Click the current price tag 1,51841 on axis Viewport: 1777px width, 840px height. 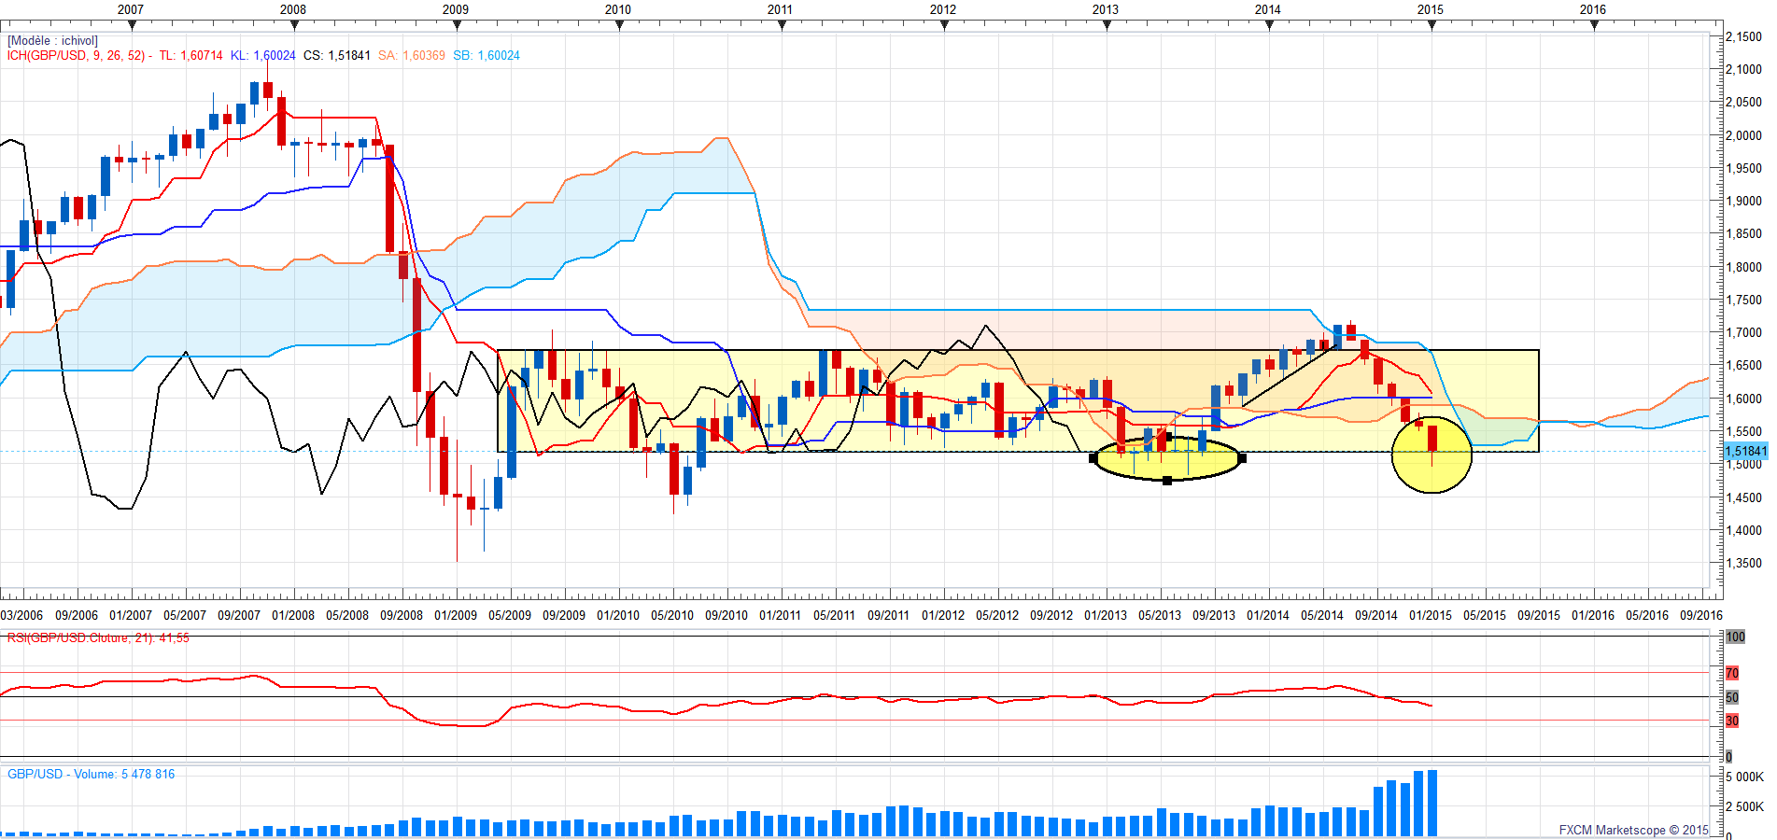click(x=1745, y=452)
